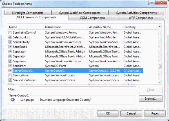
Task: Sort by the Namespace column header
Action: pos(66,27)
